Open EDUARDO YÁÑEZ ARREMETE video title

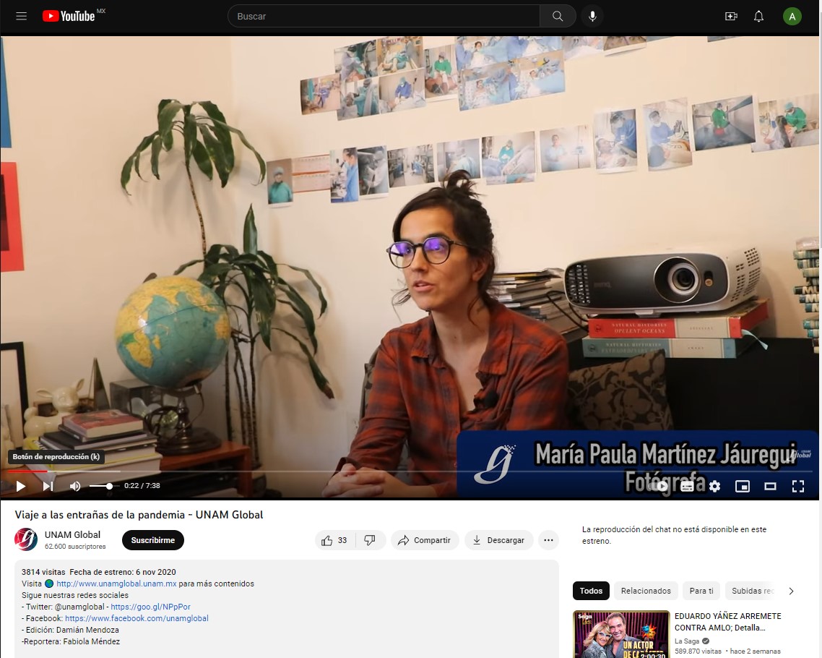tap(727, 622)
